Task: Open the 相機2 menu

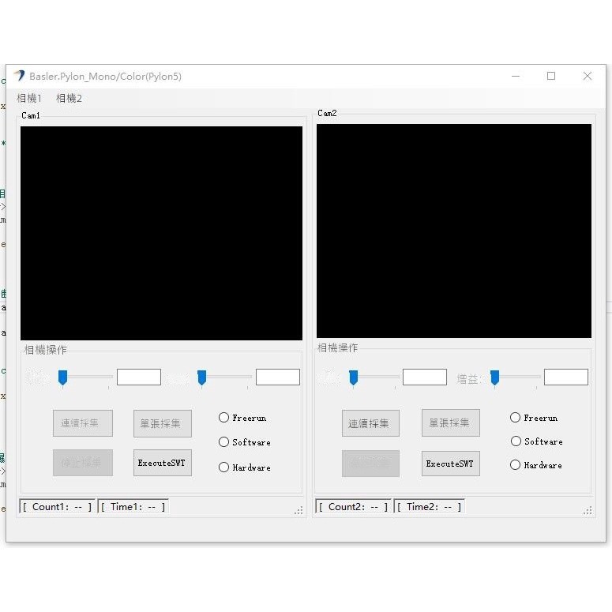Action: (69, 99)
